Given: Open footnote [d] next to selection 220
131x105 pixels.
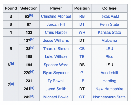Looking at the screenshot, I should (32, 72).
